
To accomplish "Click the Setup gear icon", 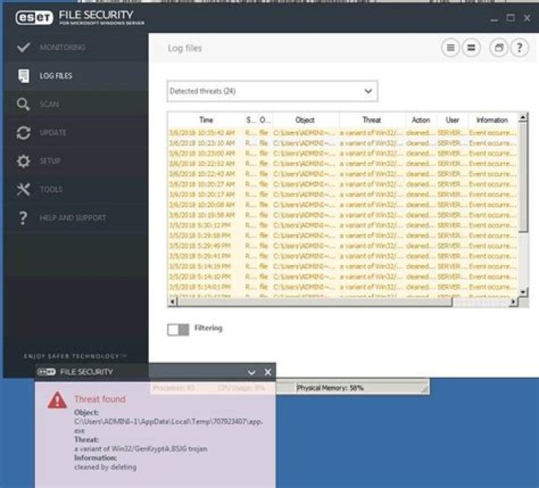I will tap(23, 162).
